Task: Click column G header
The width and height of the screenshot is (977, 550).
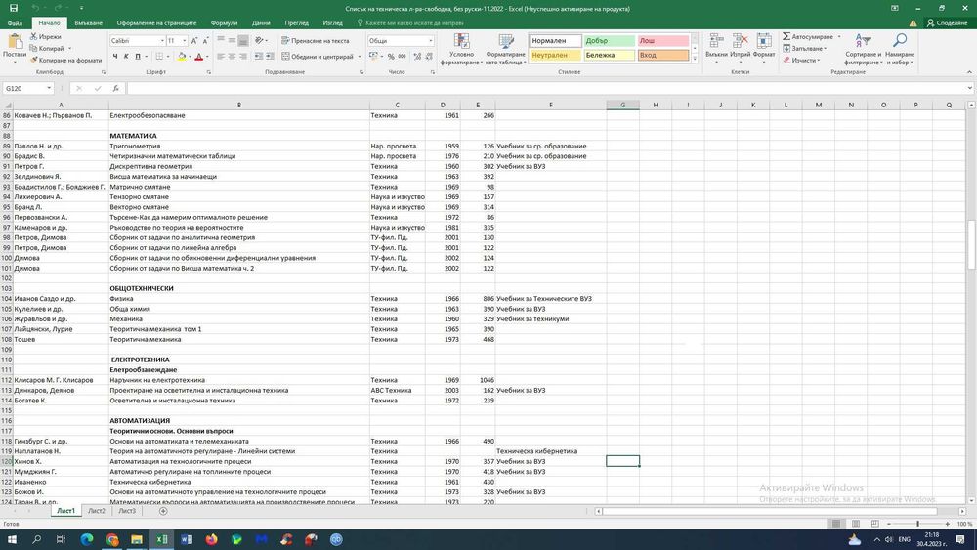Action: [x=622, y=105]
